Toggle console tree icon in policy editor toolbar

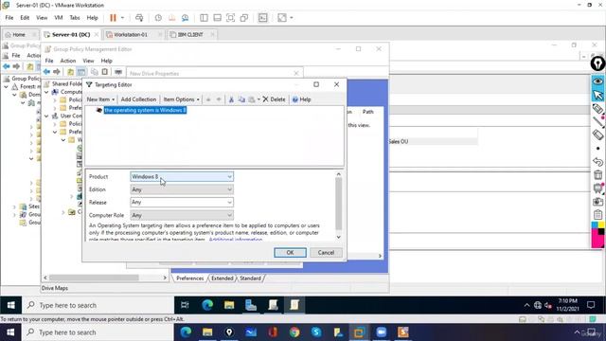[81, 72]
